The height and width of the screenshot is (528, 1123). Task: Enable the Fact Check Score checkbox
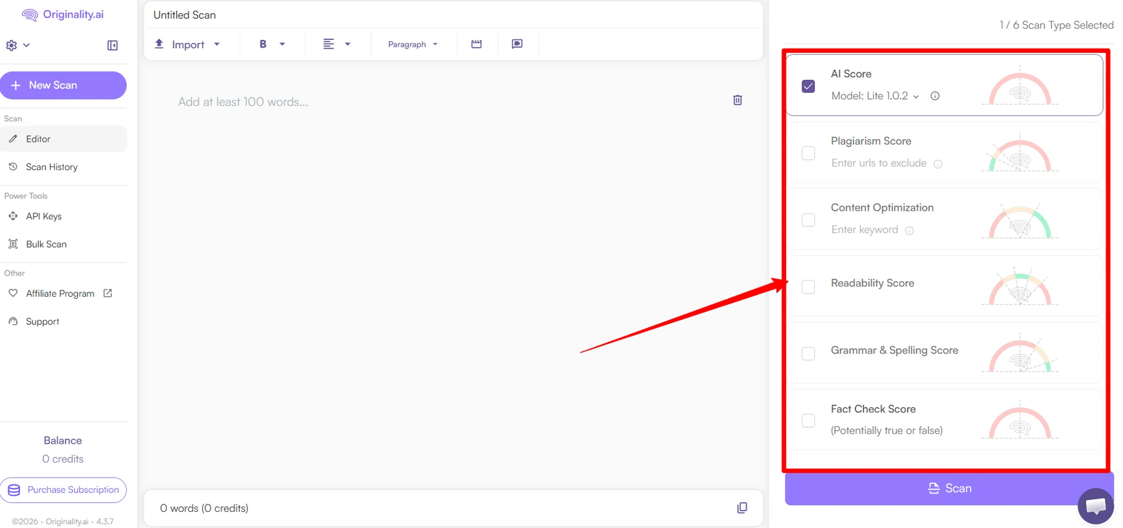[x=809, y=421]
